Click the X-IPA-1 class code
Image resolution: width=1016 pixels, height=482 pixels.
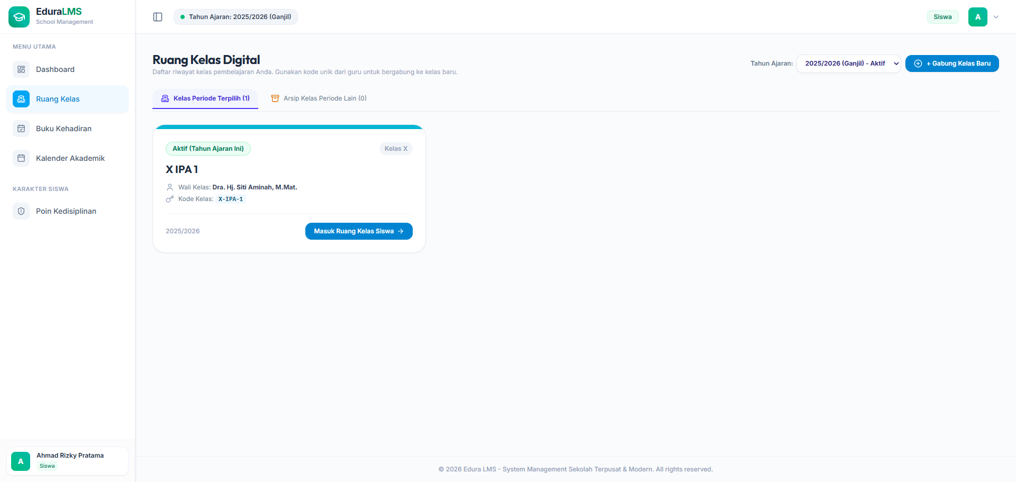coord(231,199)
